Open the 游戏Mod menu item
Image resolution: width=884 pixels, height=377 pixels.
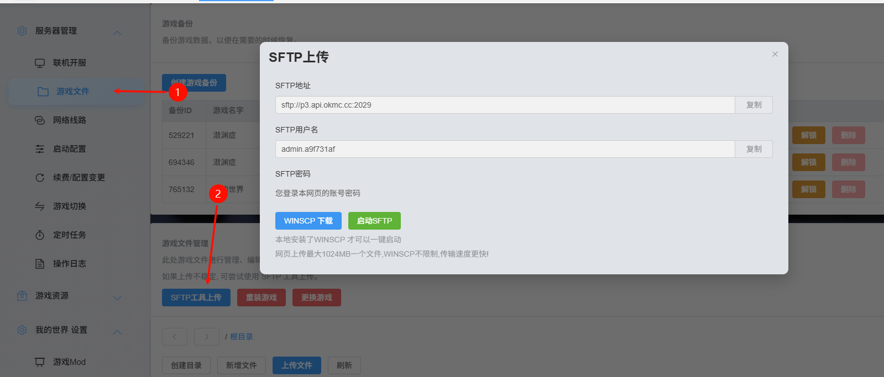coord(69,362)
